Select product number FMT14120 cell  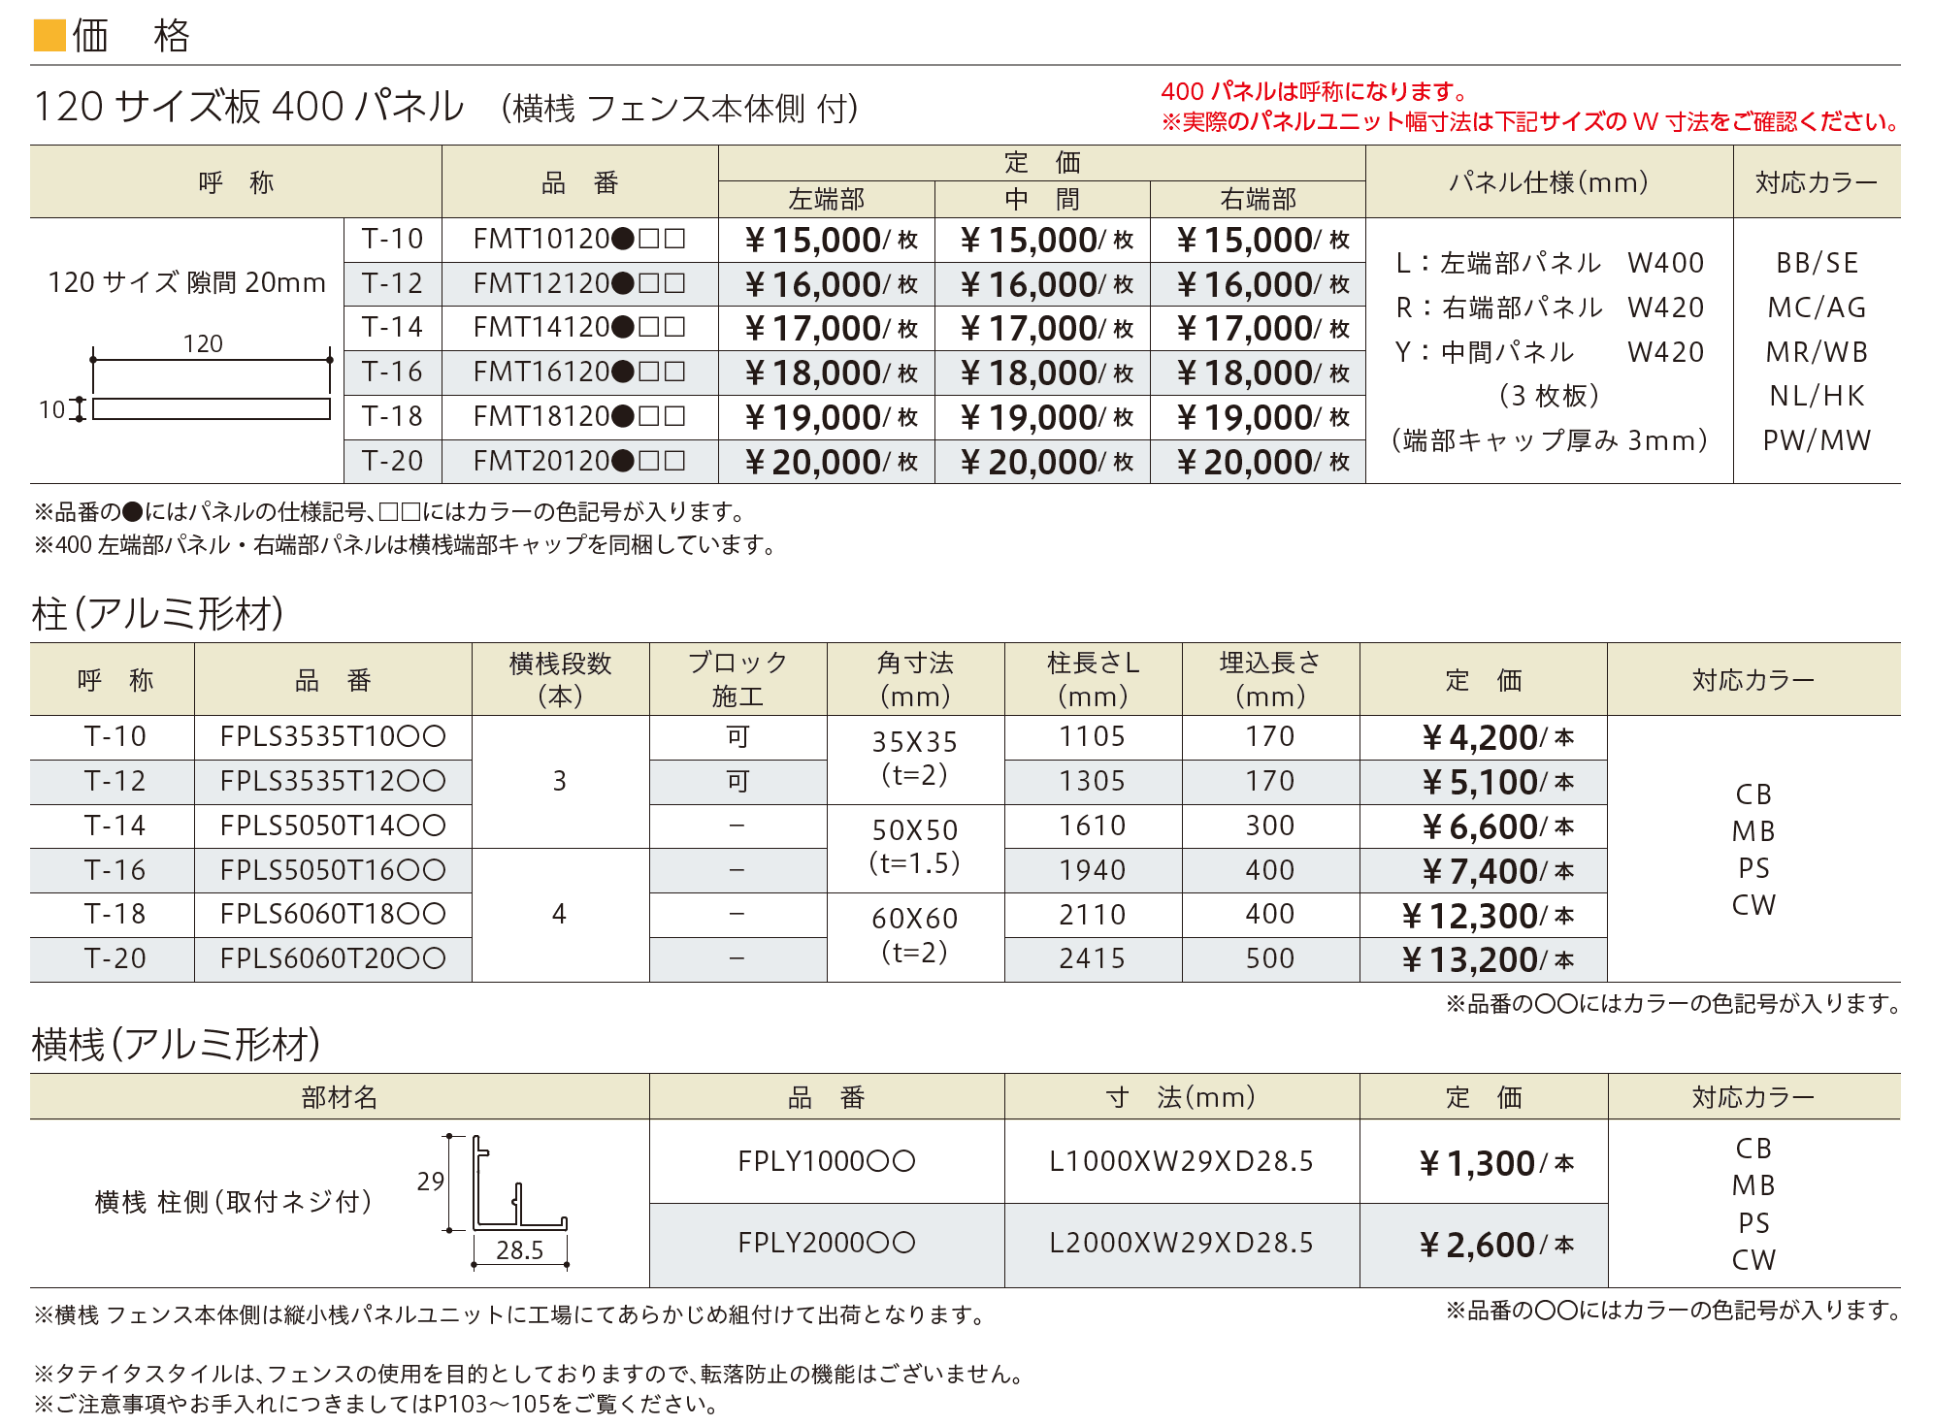click(x=579, y=327)
